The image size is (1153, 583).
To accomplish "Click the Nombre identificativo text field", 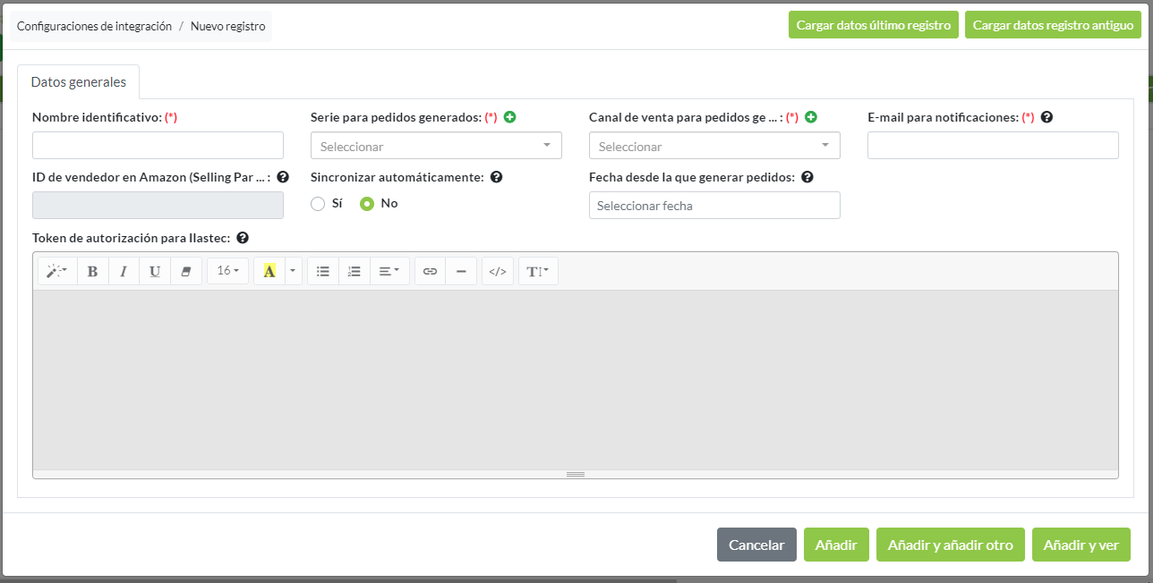I will 158,146.
